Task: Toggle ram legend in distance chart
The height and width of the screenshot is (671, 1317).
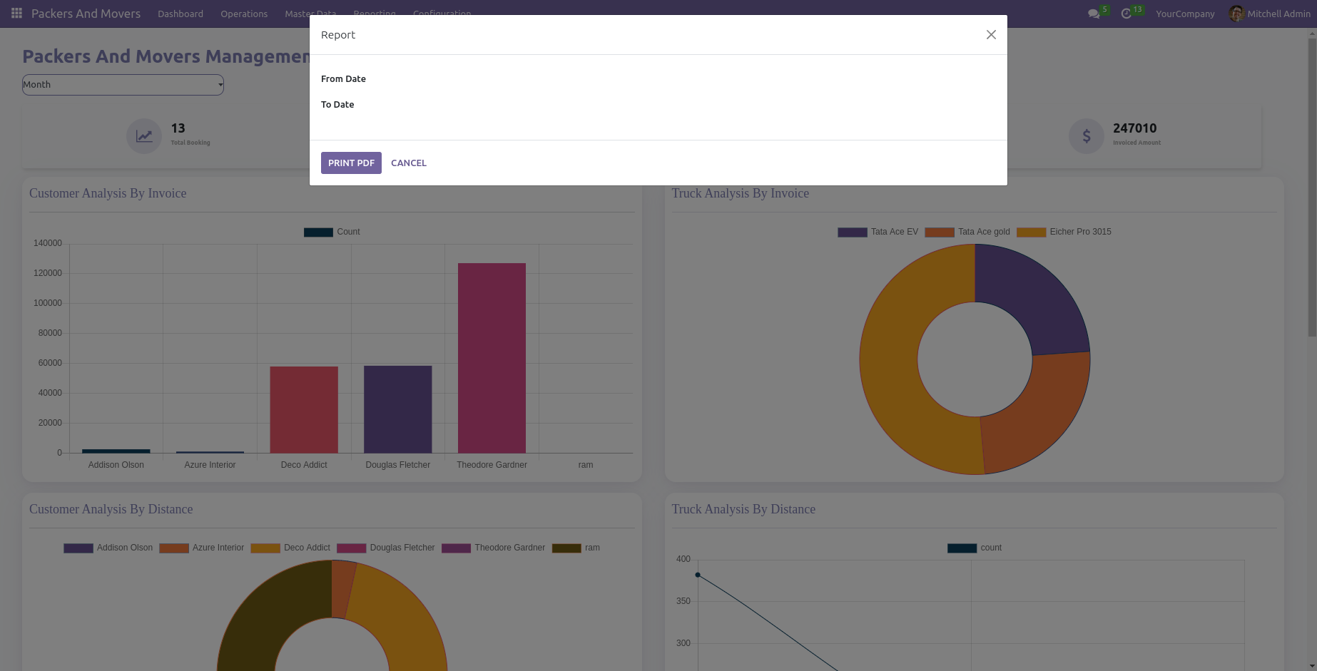Action: click(x=576, y=548)
